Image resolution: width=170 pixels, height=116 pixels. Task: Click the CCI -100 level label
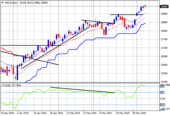click(163, 105)
